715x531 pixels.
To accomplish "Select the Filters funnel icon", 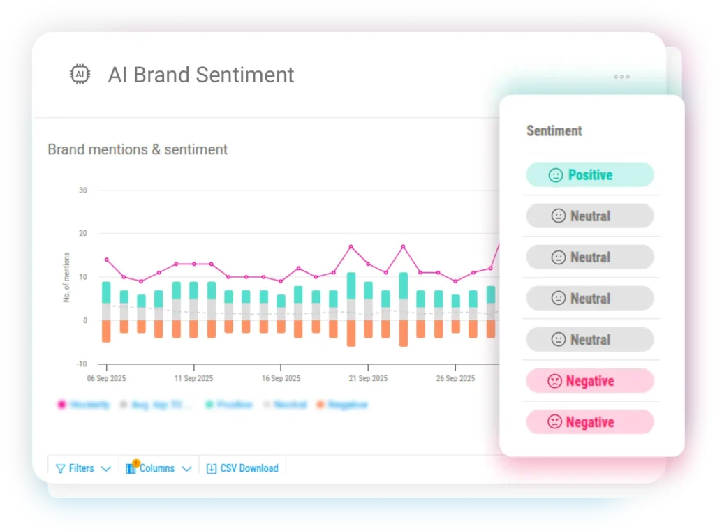I will tap(61, 468).
